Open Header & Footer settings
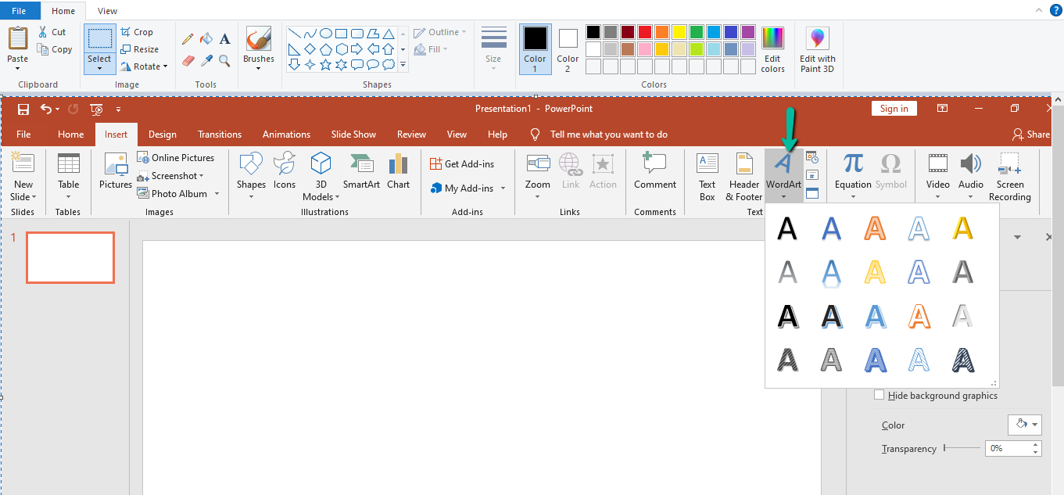The image size is (1064, 495). pyautogui.click(x=743, y=176)
